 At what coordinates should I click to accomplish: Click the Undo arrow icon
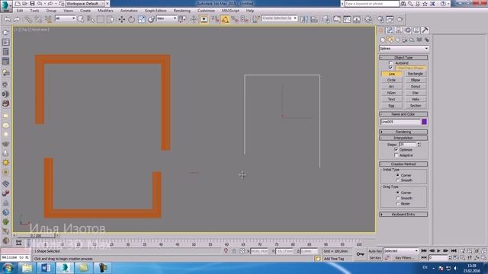pos(7,19)
